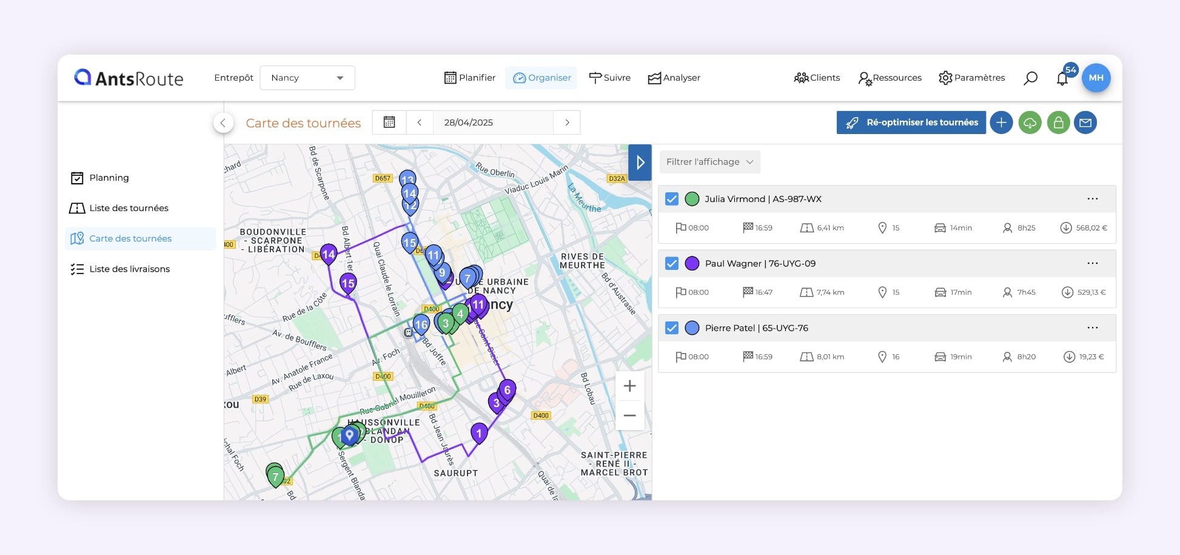Click the blue plus add button
The image size is (1180, 555).
(1001, 123)
